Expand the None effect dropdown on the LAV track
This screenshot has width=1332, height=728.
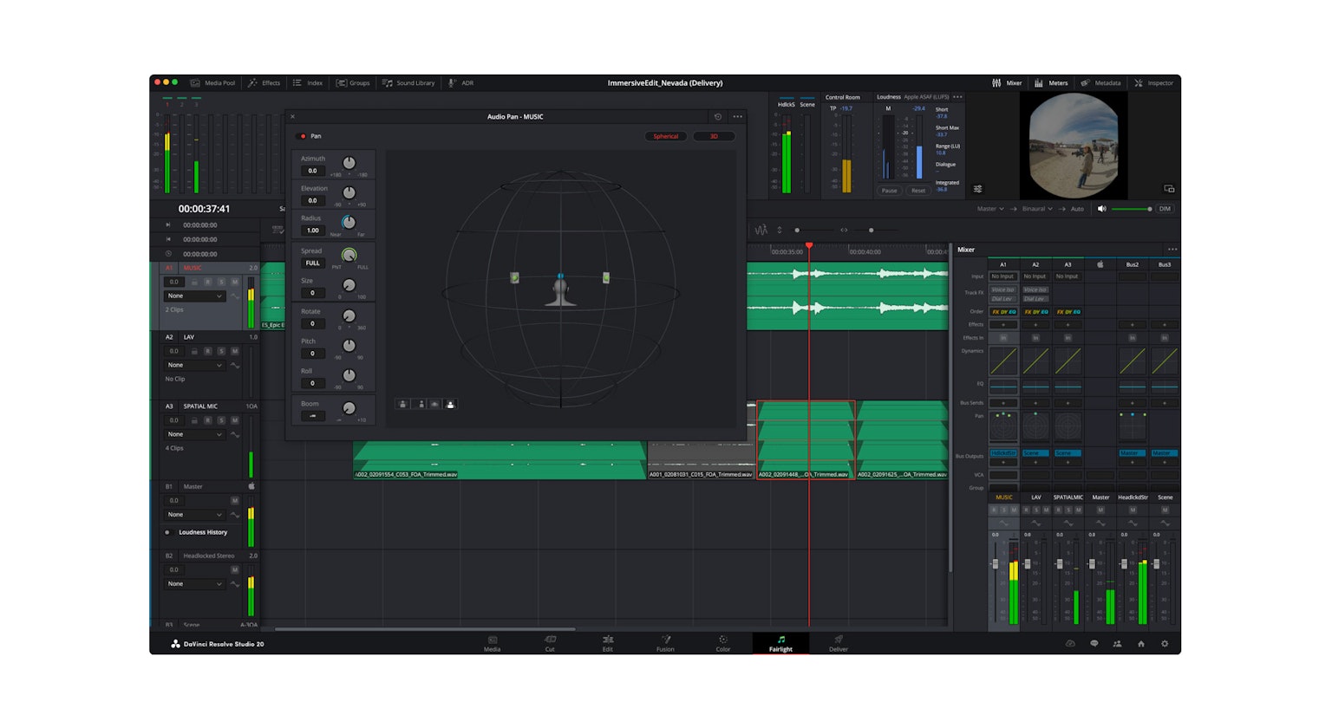[x=195, y=365]
